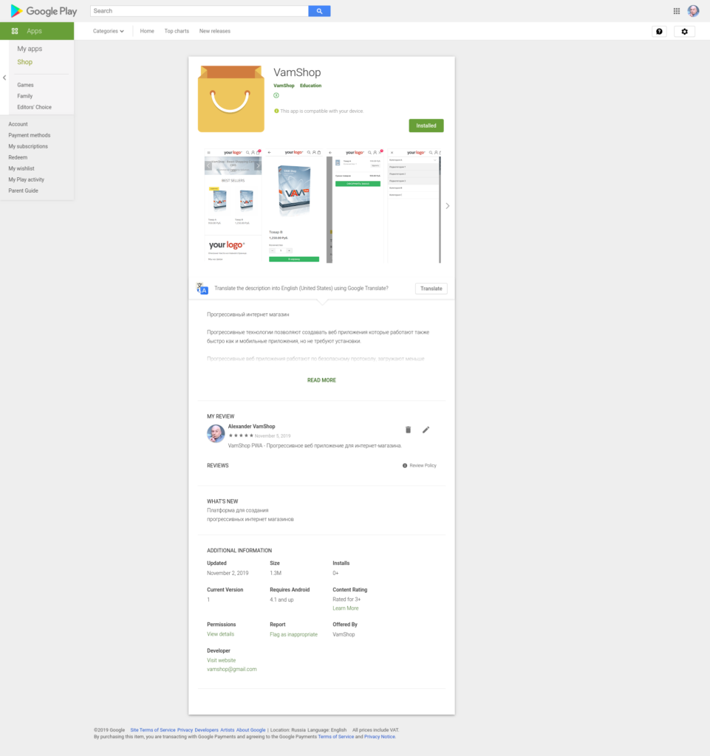Open My subscriptions in sidebar
The height and width of the screenshot is (756, 710).
pos(28,146)
